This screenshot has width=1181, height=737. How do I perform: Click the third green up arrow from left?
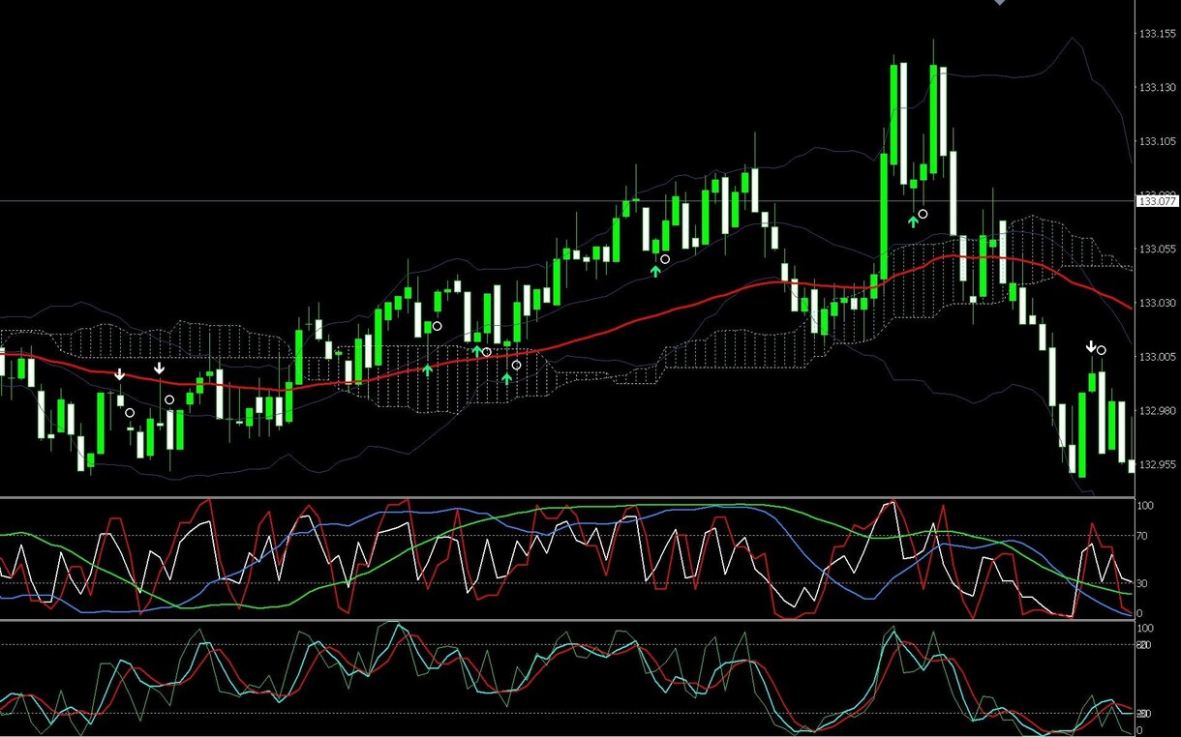tap(506, 378)
